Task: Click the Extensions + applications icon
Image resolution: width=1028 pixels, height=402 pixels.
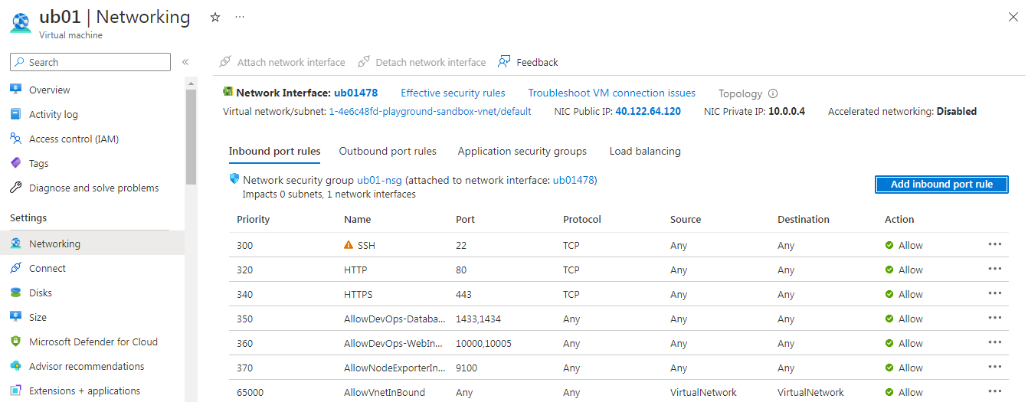Action: (x=15, y=391)
